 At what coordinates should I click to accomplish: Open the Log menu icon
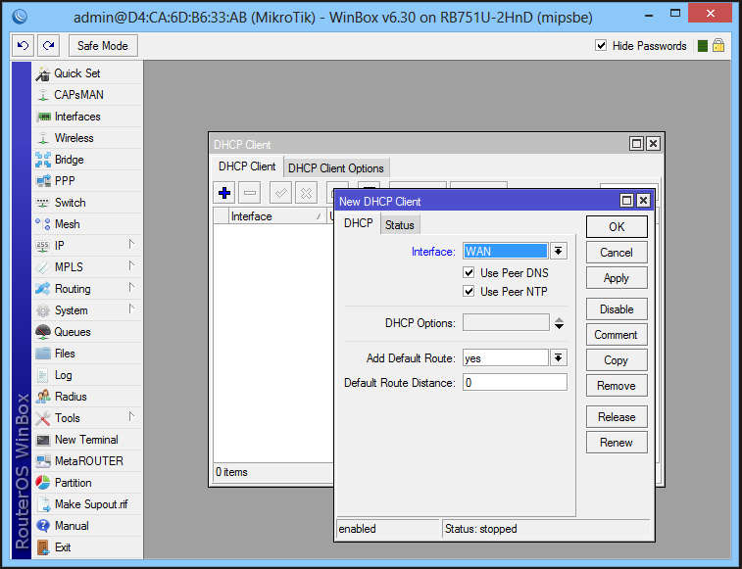(x=43, y=375)
